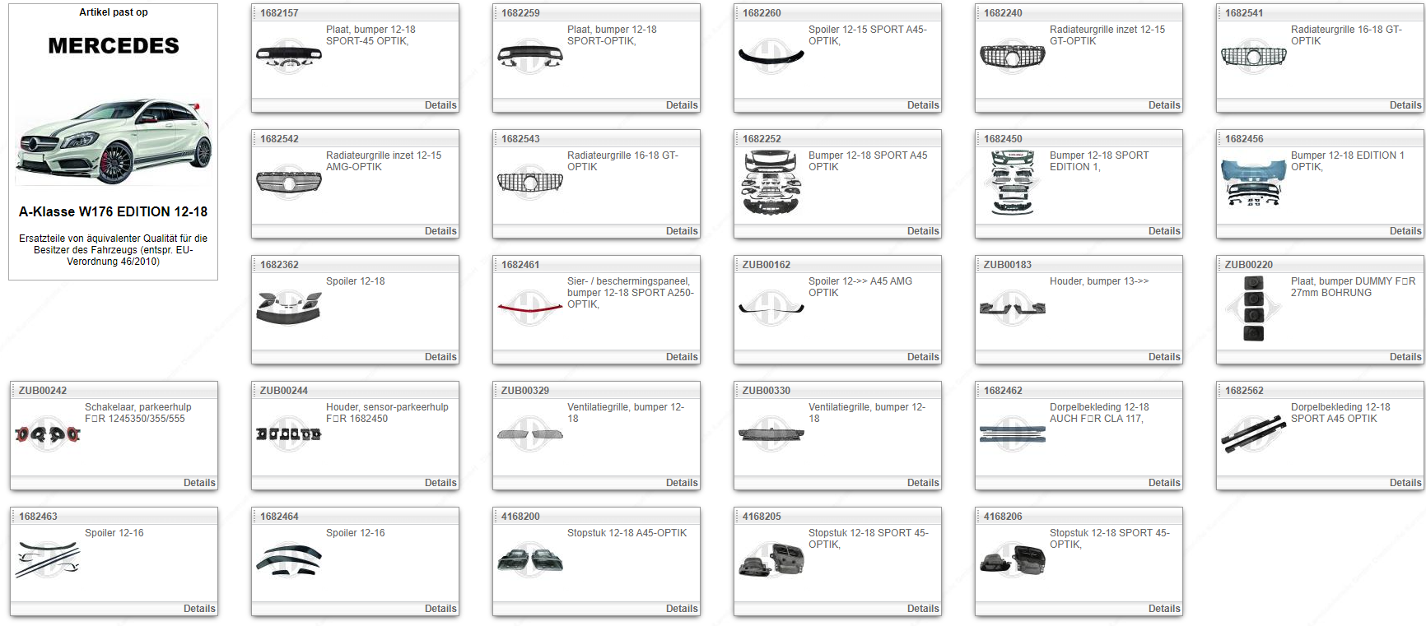1426x626 pixels.
Task: Open Details for article 1682450
Action: point(1164,231)
